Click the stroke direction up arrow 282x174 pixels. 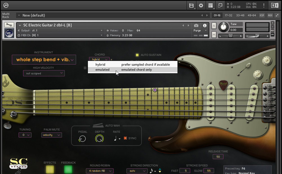160,169
